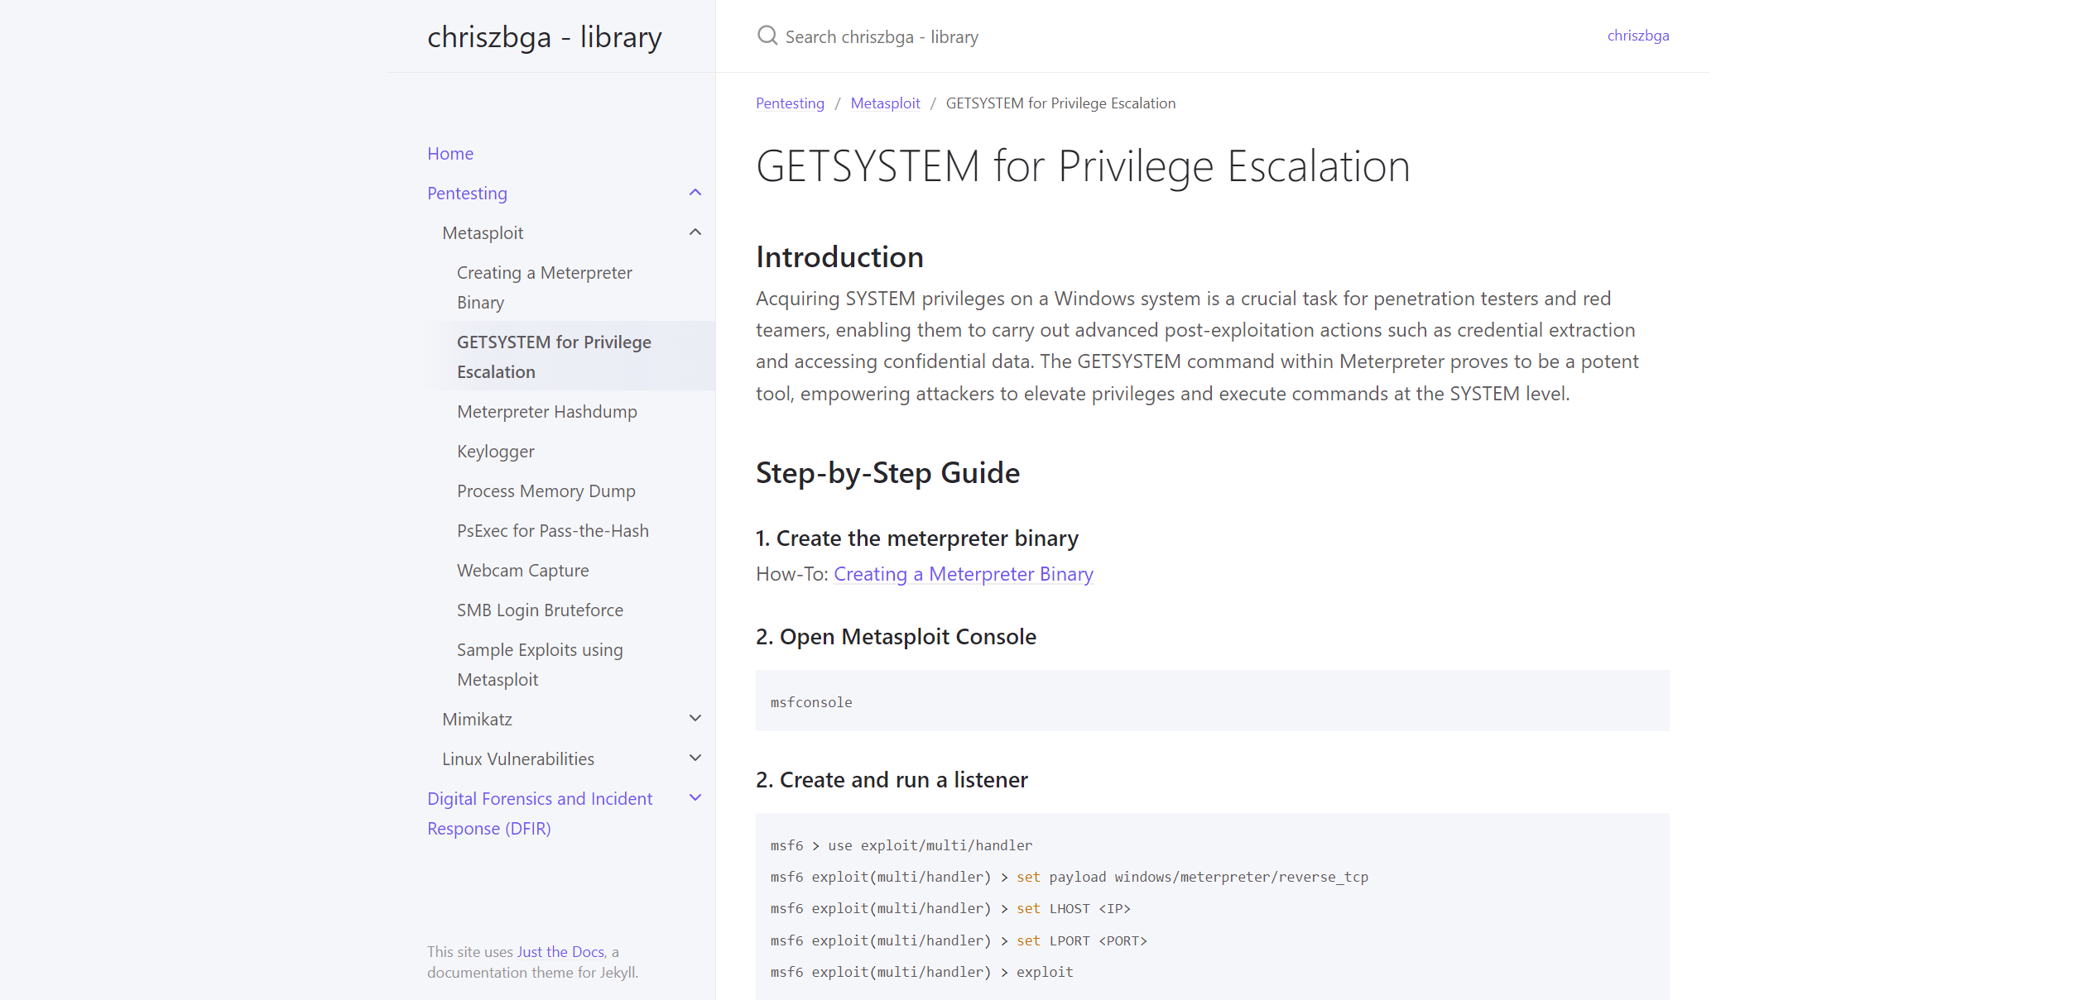This screenshot has width=2096, height=1000.
Task: Expand the Mimikatz section
Action: click(x=695, y=718)
